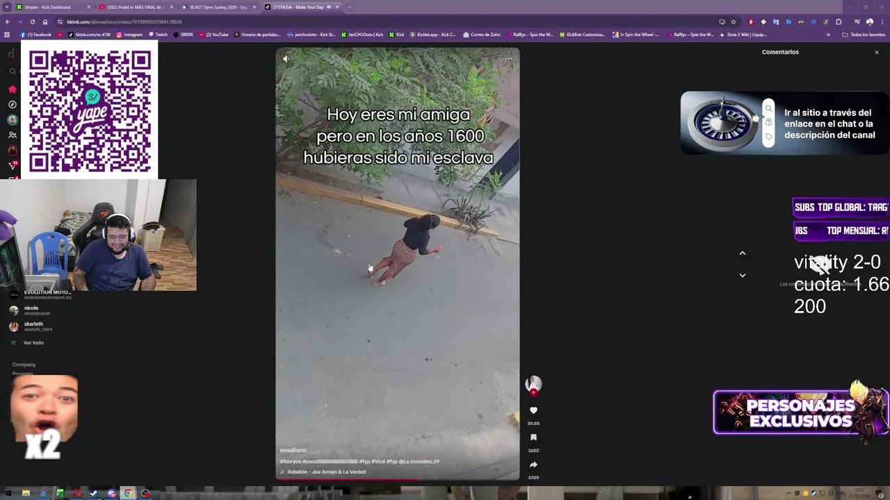
Task: Open a new browser tab
Action: (350, 7)
